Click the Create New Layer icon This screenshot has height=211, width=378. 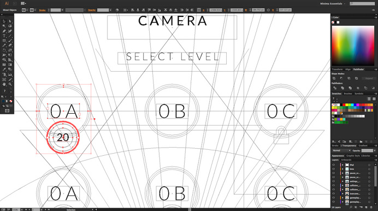coord(366,207)
